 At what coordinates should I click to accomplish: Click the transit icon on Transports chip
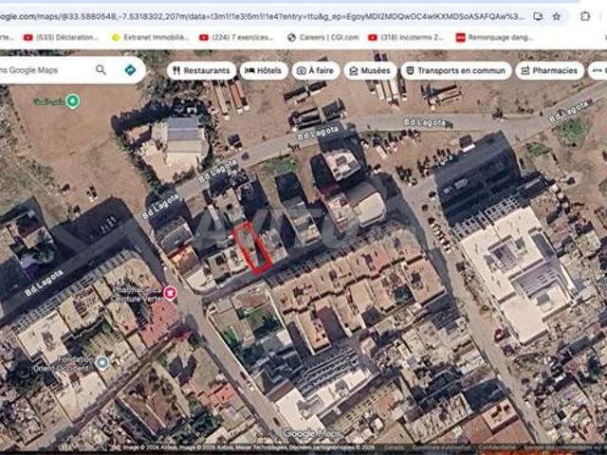(410, 70)
